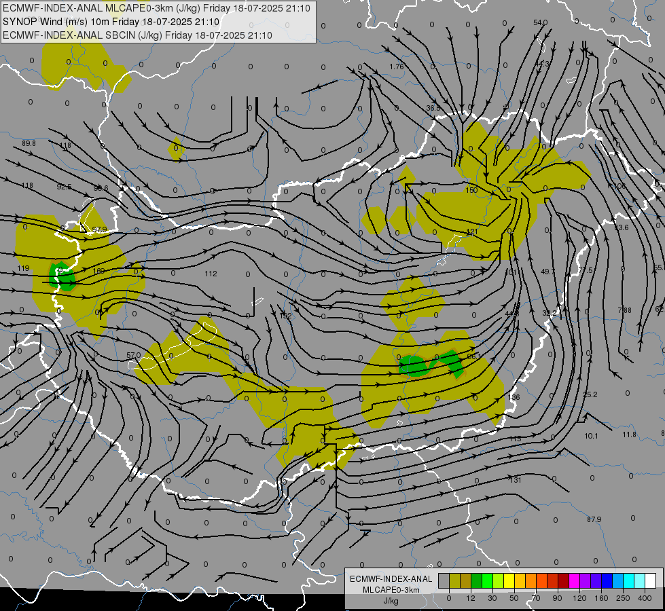The image size is (665, 611).
Task: Click the map value 92.5
Action: click(x=64, y=187)
